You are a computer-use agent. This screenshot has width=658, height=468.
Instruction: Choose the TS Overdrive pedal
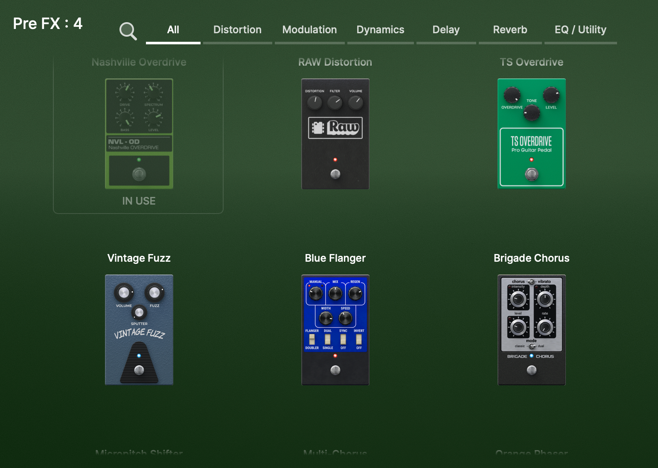click(x=531, y=133)
